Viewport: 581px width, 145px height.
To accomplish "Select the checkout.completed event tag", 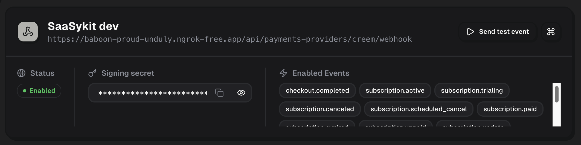I will 317,90.
